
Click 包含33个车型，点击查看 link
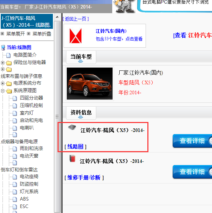(x=119, y=39)
